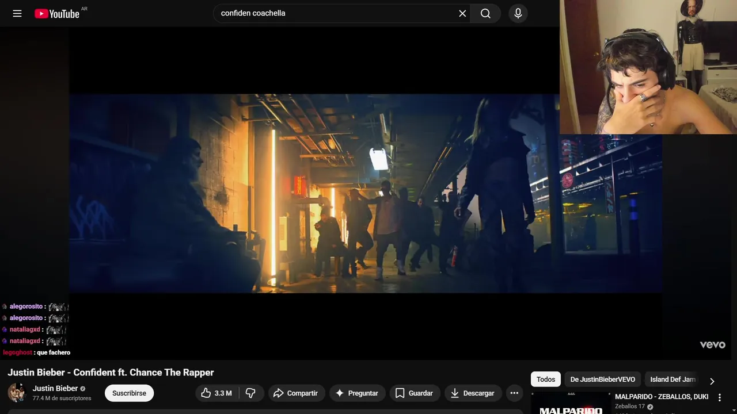The image size is (737, 414).
Task: Select the Todos filter chip
Action: 546,379
